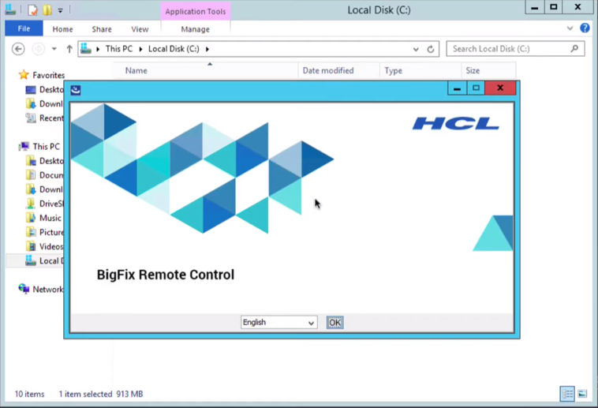Click New folder icon in quick access toolbar
Image resolution: width=598 pixels, height=408 pixels.
point(47,10)
